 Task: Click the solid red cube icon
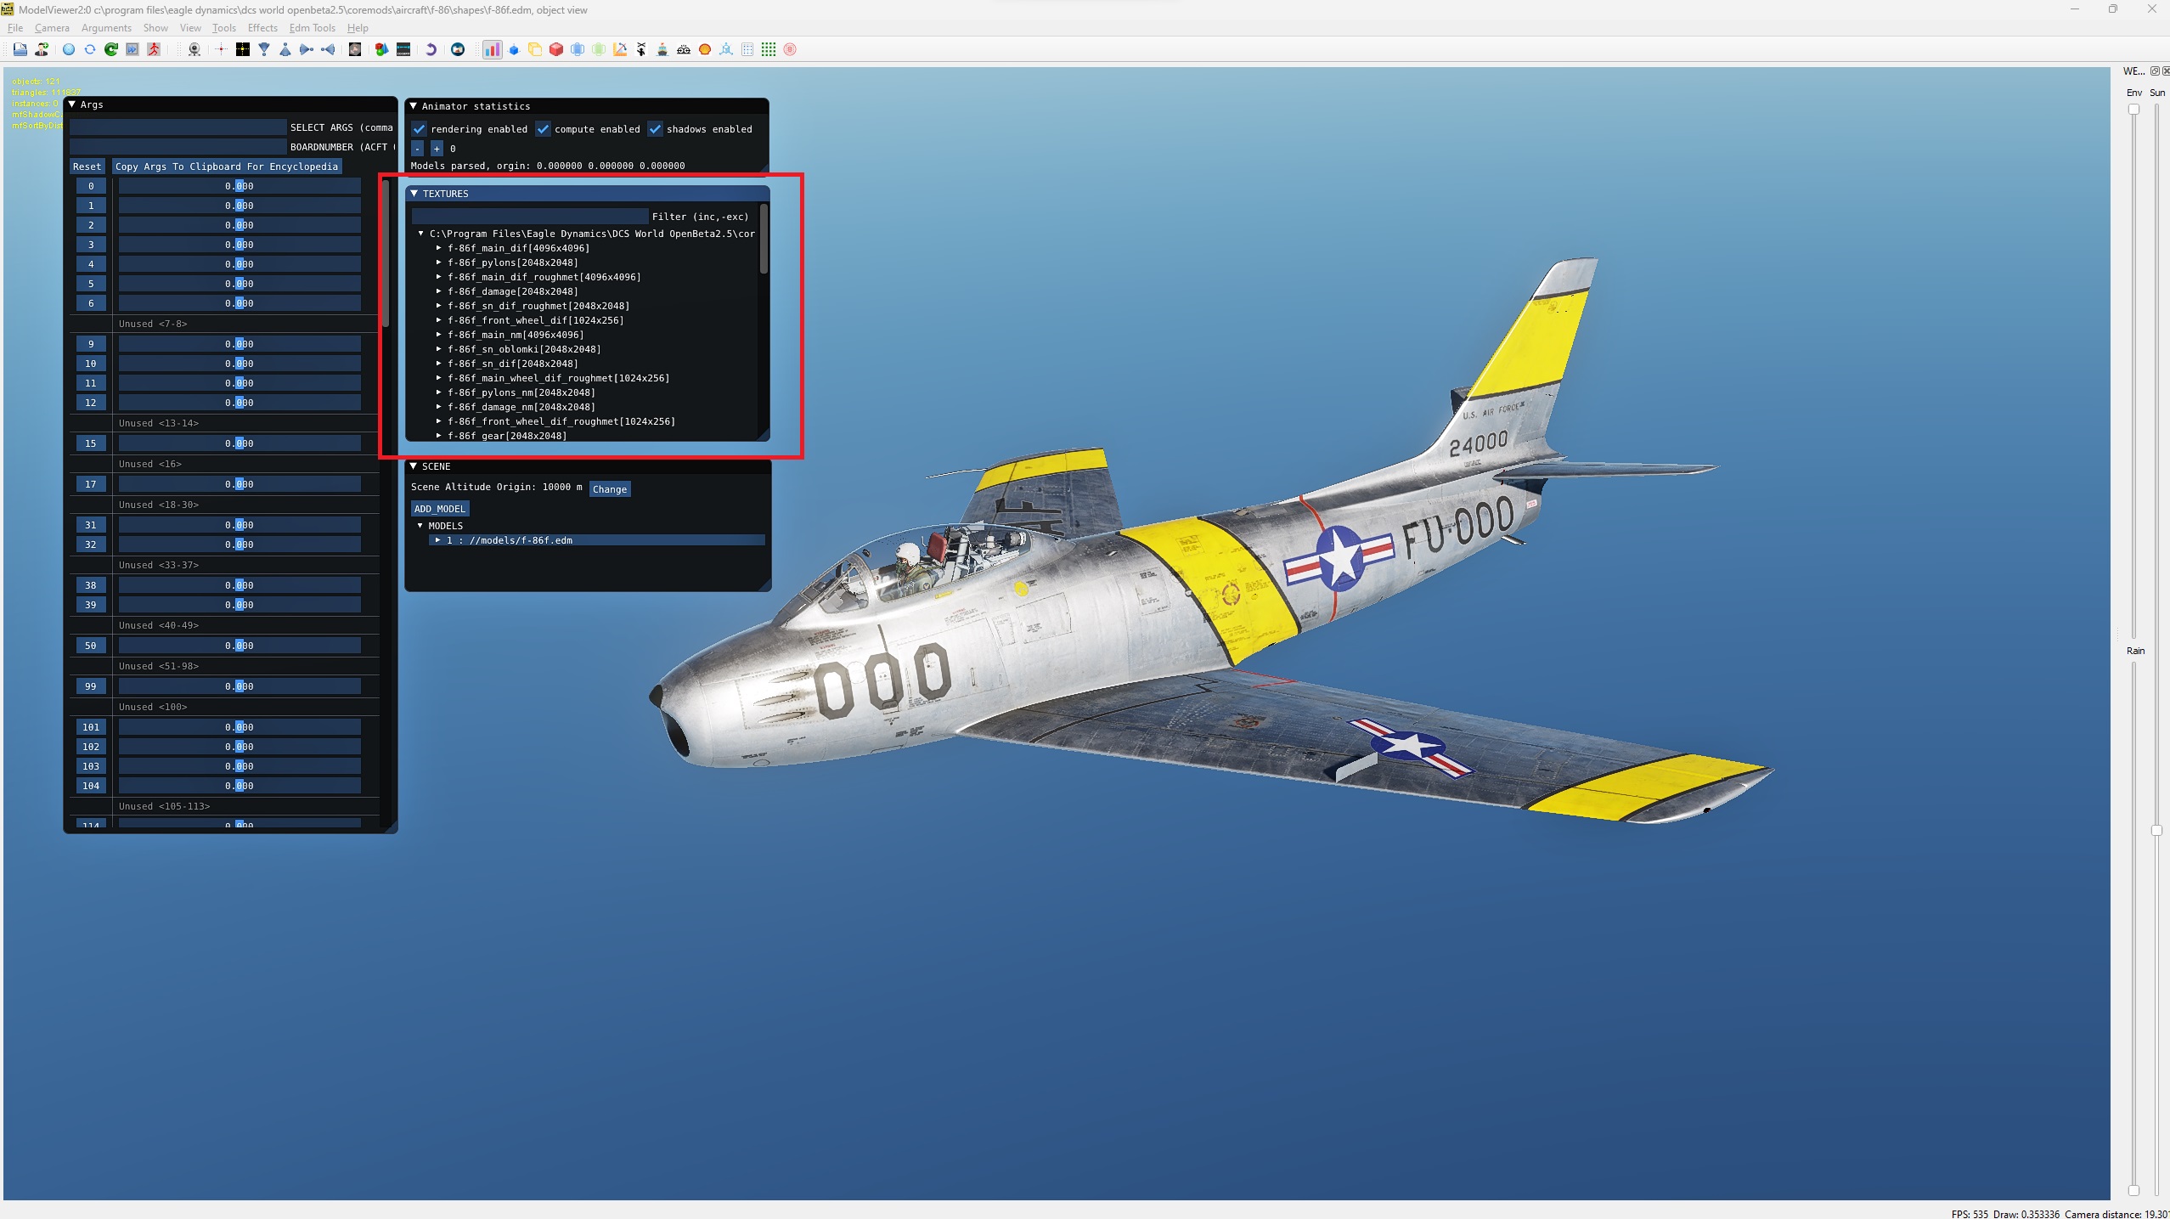[x=556, y=49]
